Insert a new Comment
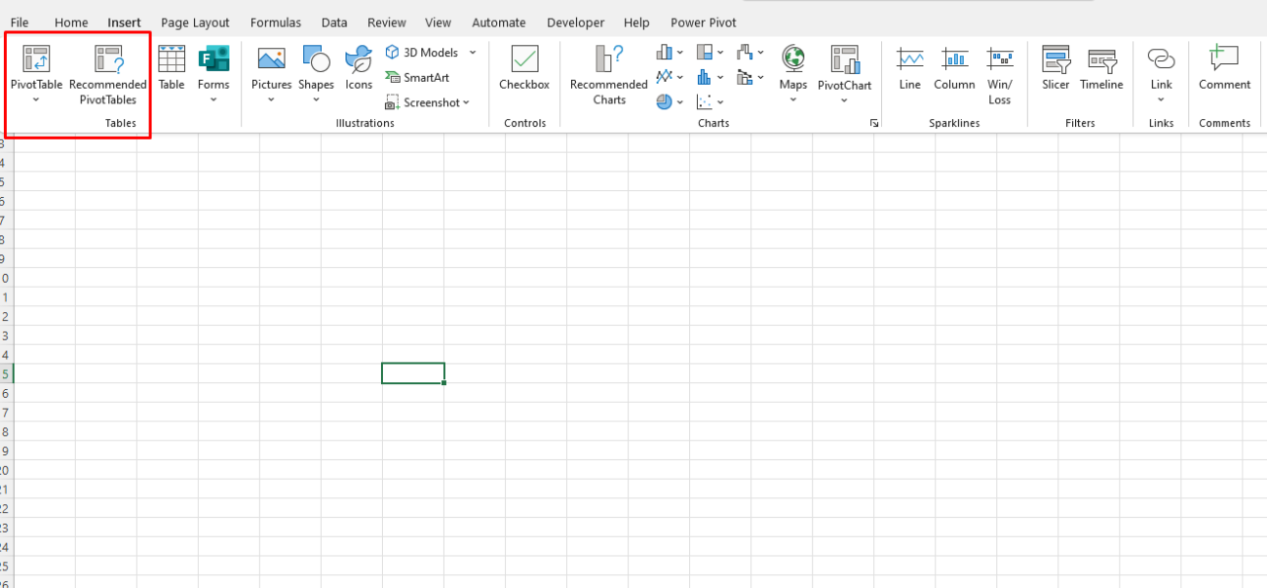This screenshot has width=1267, height=588. (1224, 68)
